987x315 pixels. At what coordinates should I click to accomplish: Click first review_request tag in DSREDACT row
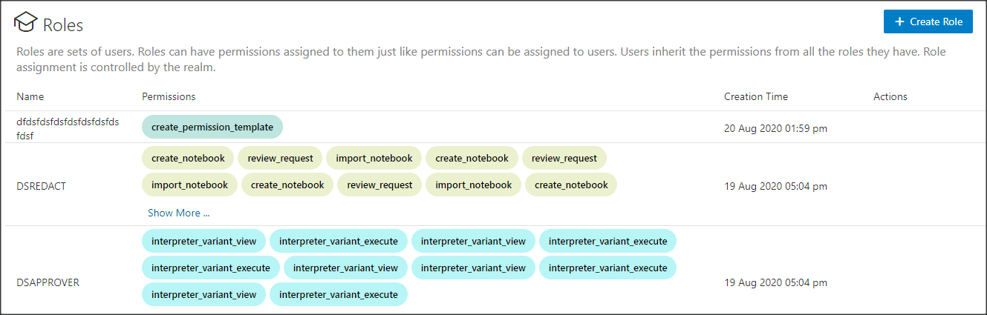point(281,158)
